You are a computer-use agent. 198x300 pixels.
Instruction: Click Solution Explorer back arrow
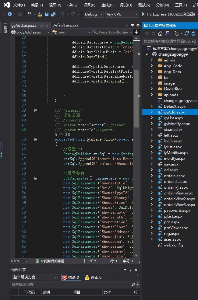147,34
